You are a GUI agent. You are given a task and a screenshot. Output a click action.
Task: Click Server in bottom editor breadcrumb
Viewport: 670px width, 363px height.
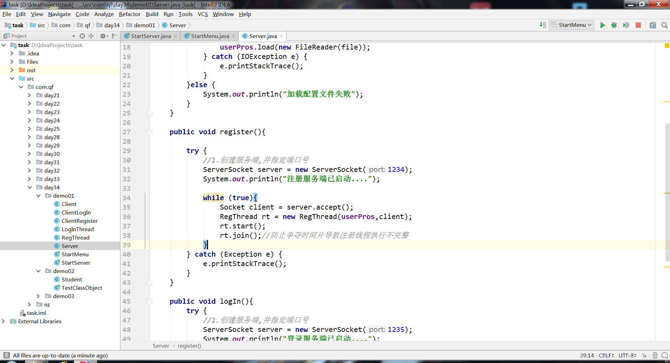coord(161,346)
